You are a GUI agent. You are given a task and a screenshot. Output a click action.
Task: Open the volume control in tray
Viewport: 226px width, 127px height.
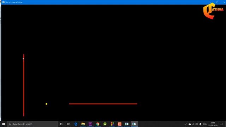coord(197,124)
